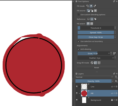Toggle lock on the Fill layer

(112, 93)
